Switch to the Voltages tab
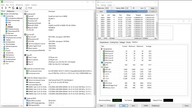192x108 pixels. (122, 42)
